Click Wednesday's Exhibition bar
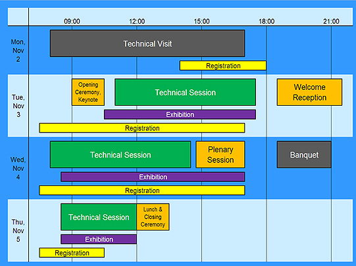356x266 pixels. pos(153,177)
